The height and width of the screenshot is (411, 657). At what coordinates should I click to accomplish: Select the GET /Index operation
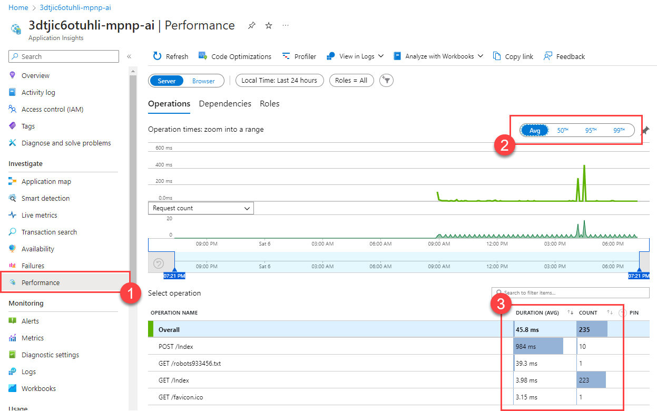pos(399,380)
